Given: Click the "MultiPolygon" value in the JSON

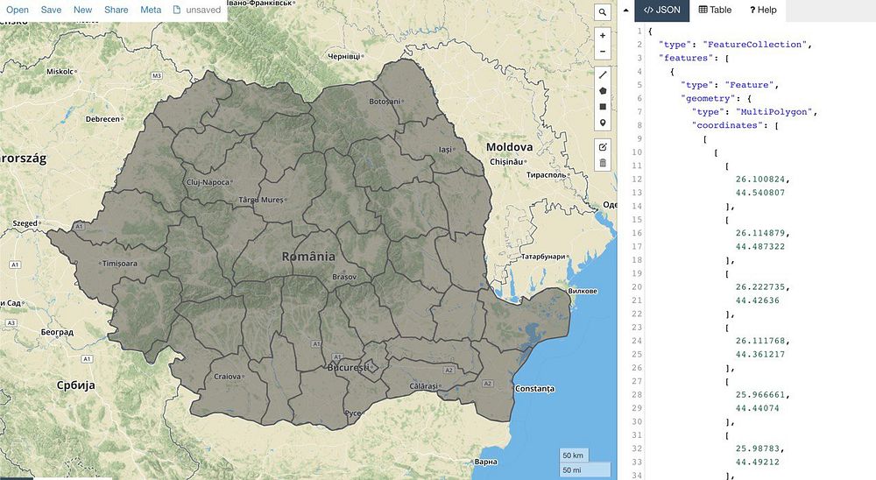Looking at the screenshot, I should click(x=774, y=112).
